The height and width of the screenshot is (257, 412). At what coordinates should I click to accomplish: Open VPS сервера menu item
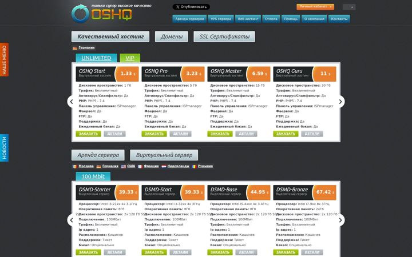coord(221,19)
